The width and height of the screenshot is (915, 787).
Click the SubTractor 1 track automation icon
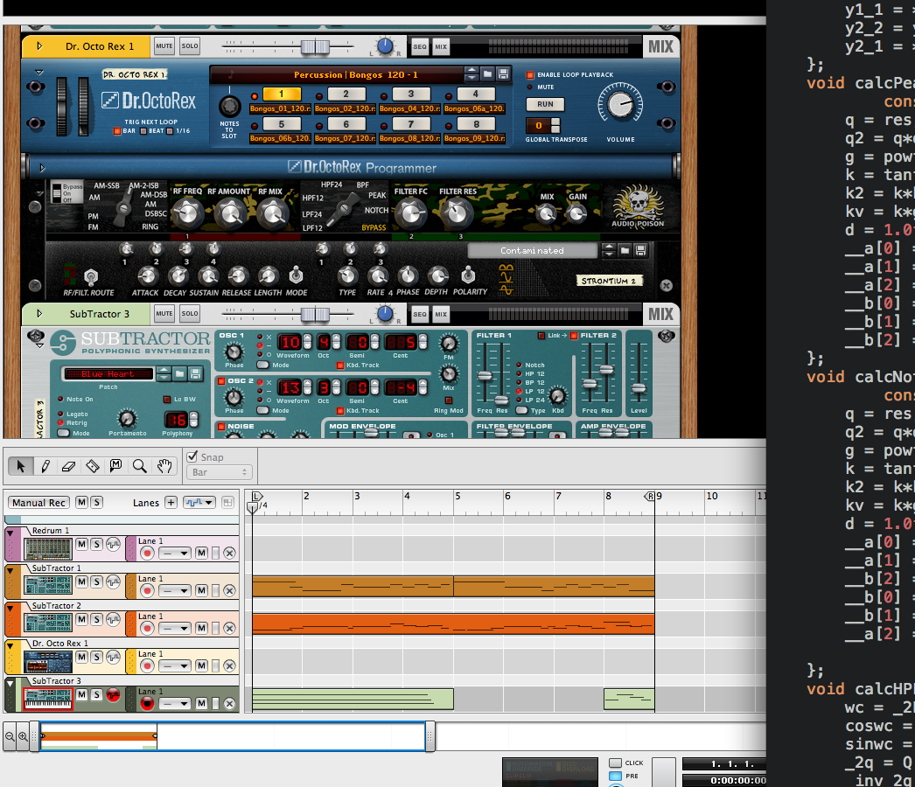point(113,582)
